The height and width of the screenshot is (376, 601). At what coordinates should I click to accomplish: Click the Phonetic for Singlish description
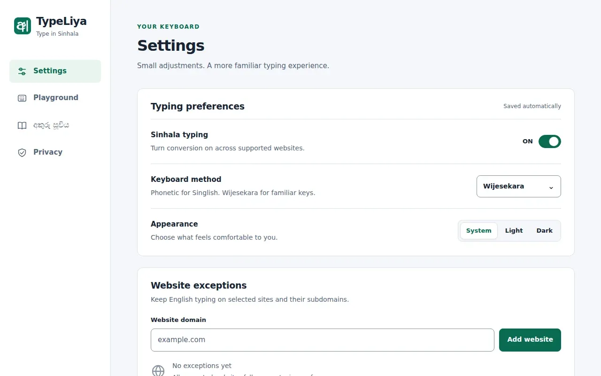(233, 193)
